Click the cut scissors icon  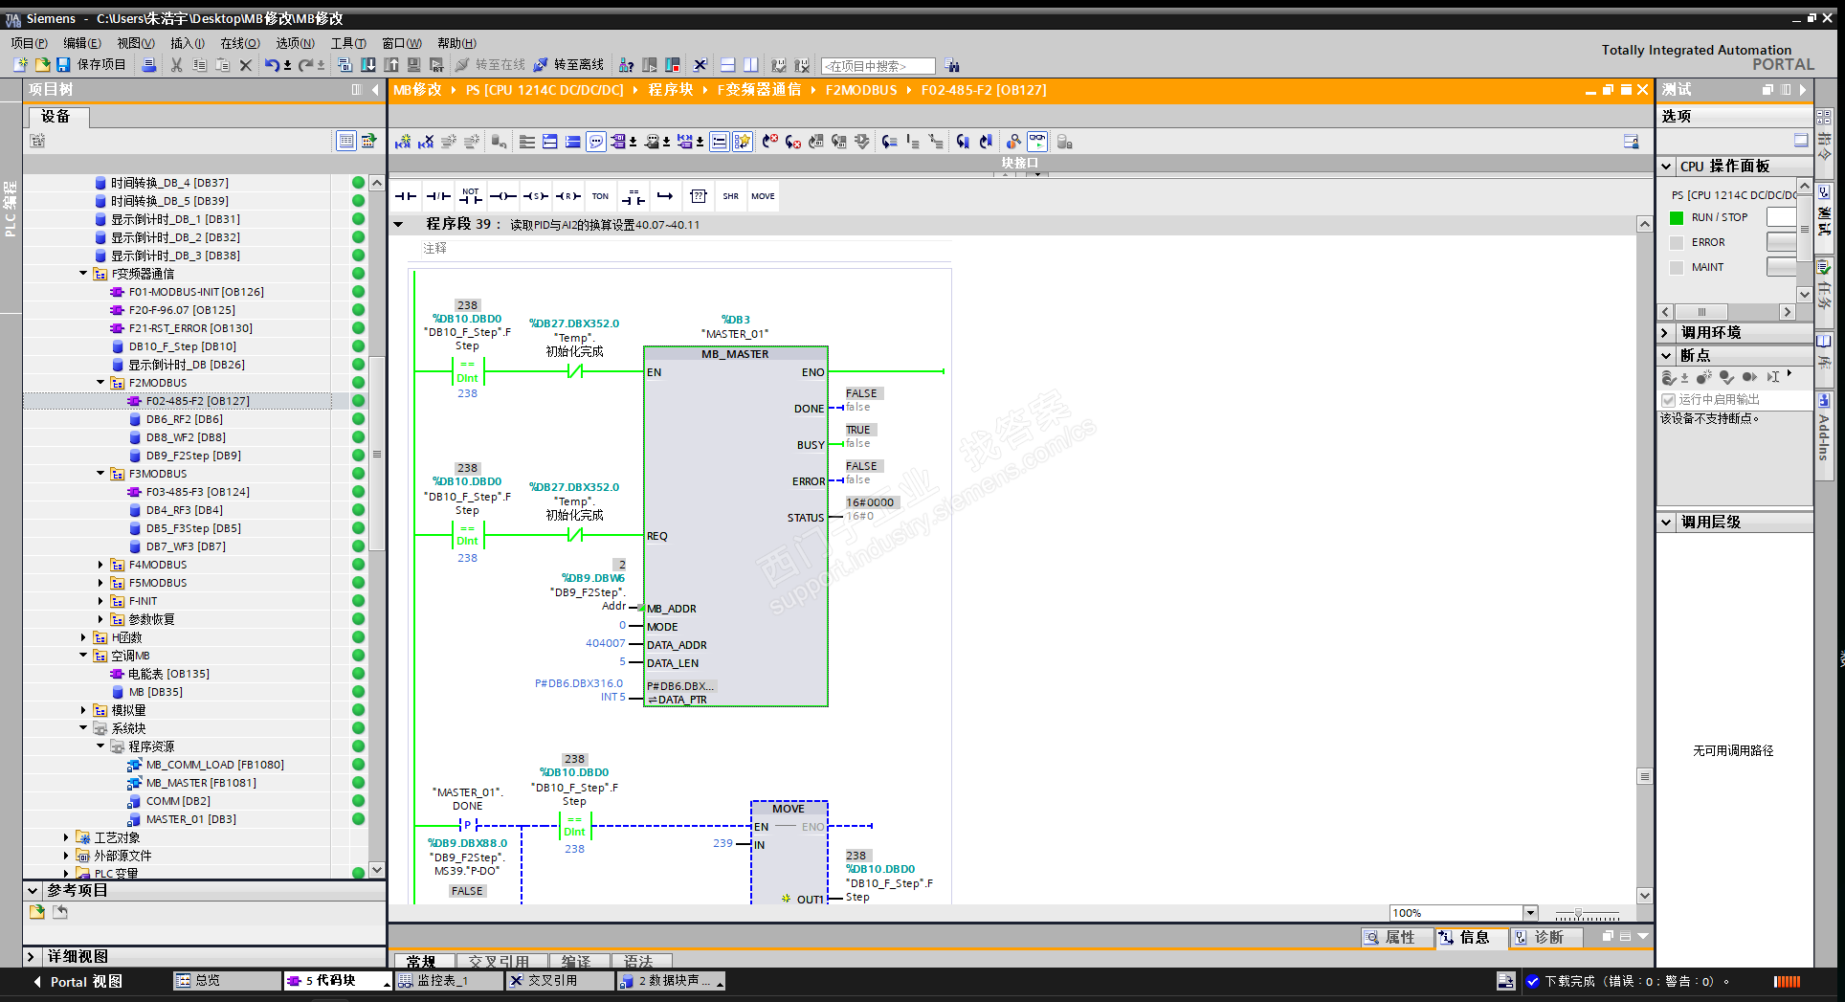tap(176, 65)
